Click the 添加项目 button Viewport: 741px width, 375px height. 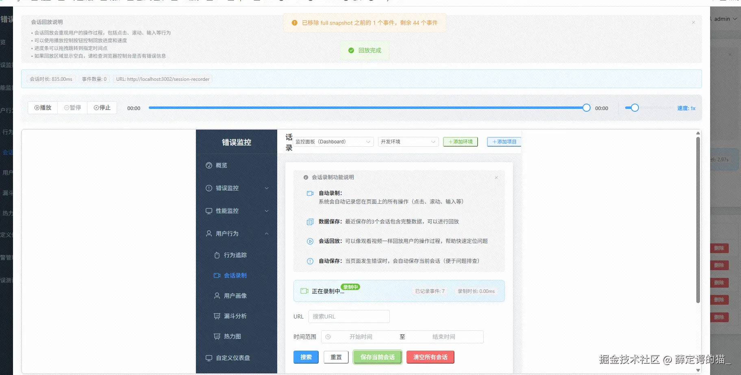pyautogui.click(x=504, y=142)
